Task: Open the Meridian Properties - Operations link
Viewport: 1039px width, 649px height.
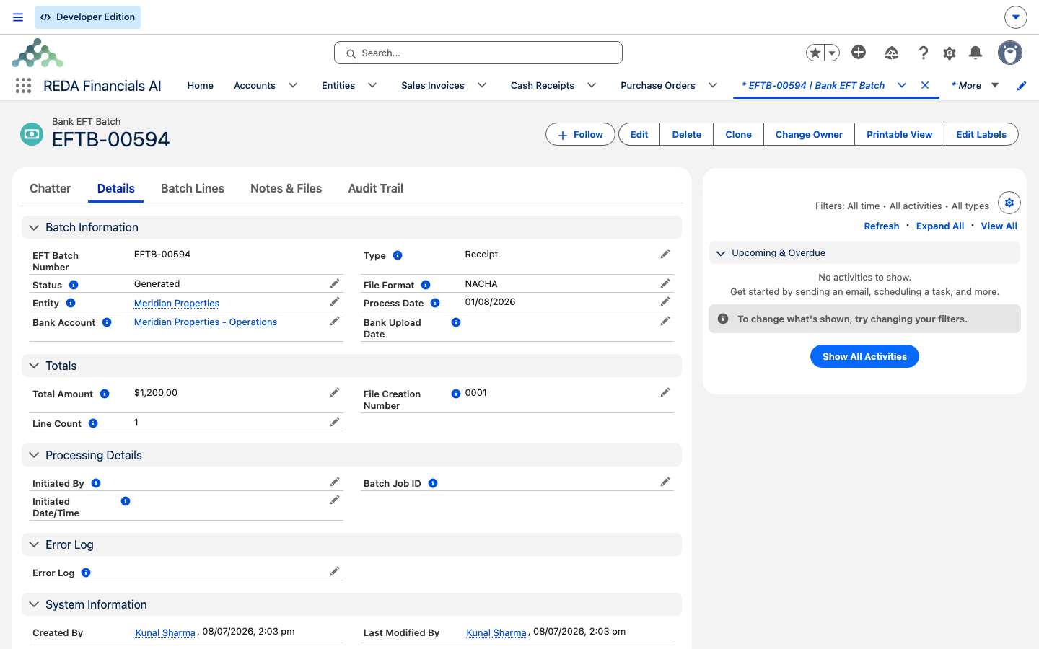Action: click(x=206, y=322)
